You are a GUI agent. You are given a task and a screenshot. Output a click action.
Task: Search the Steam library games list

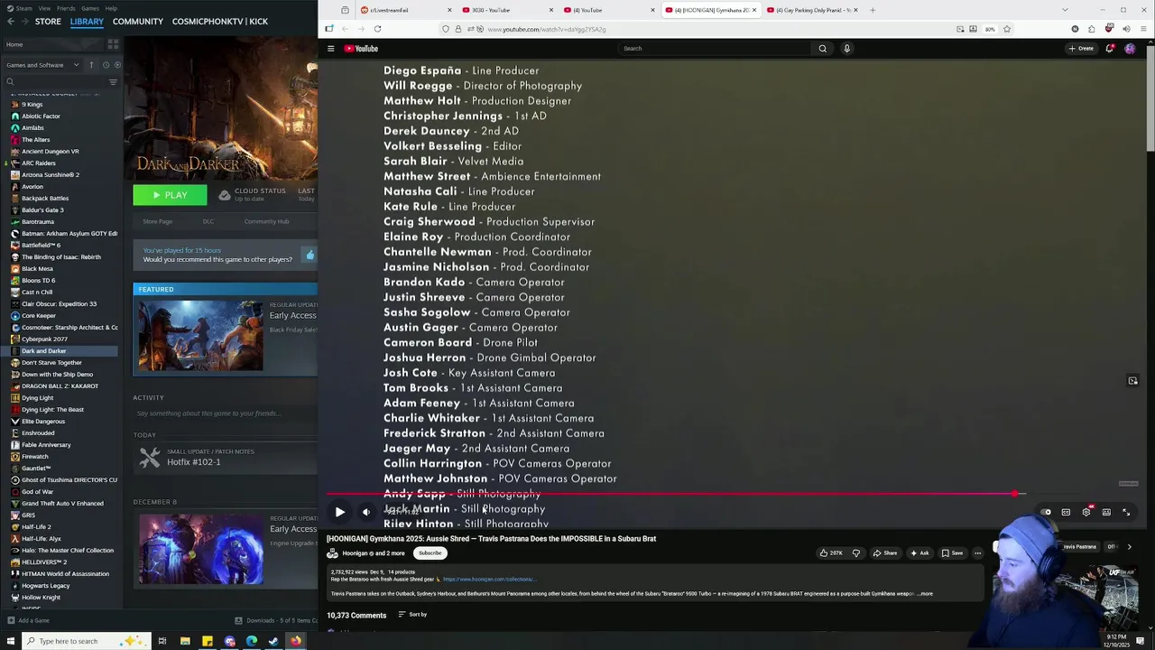[54, 82]
